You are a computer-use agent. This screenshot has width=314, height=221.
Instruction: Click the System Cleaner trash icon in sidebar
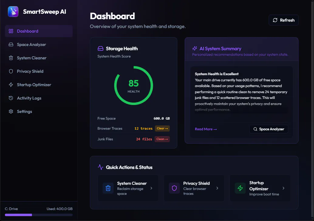tap(11, 58)
